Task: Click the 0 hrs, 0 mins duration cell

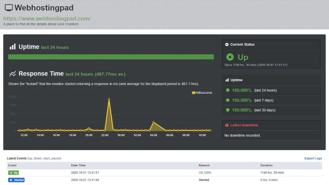Action: click(269, 180)
